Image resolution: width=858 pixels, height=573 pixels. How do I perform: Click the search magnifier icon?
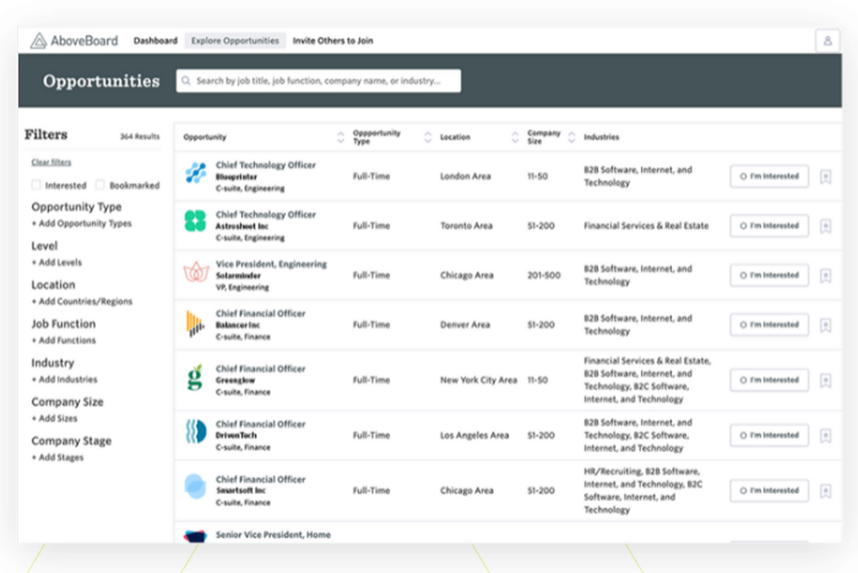186,81
